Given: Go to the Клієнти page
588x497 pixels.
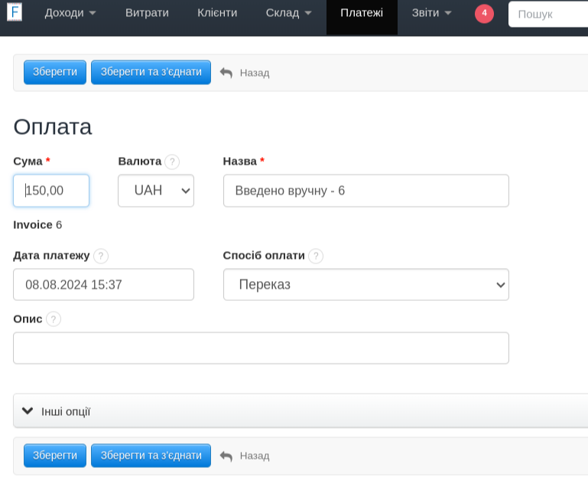Looking at the screenshot, I should [x=217, y=13].
